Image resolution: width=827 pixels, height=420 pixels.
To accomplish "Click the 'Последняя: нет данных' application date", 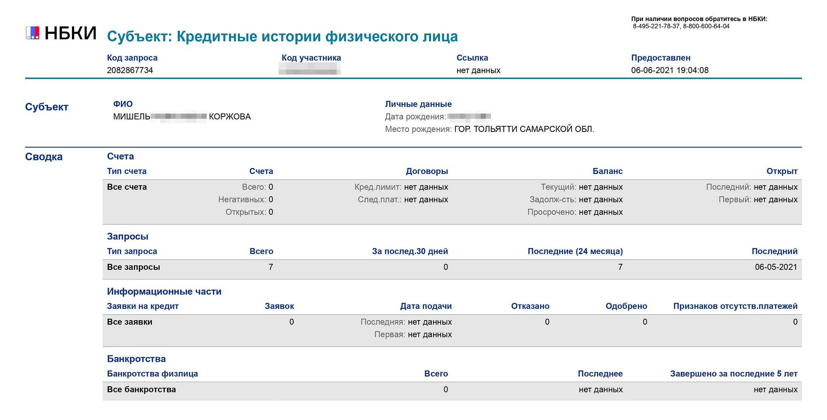I will 406,322.
